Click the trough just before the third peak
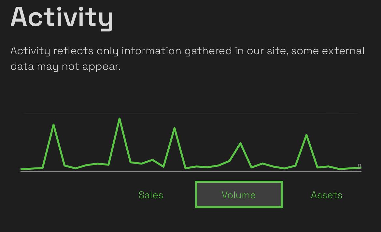 [x=163, y=166]
